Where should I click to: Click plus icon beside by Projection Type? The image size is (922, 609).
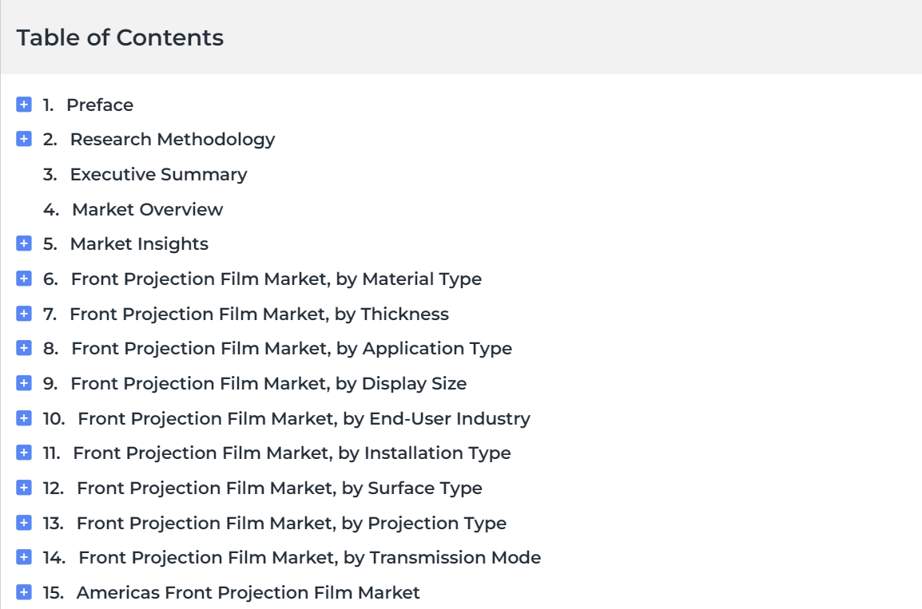pyautogui.click(x=23, y=523)
